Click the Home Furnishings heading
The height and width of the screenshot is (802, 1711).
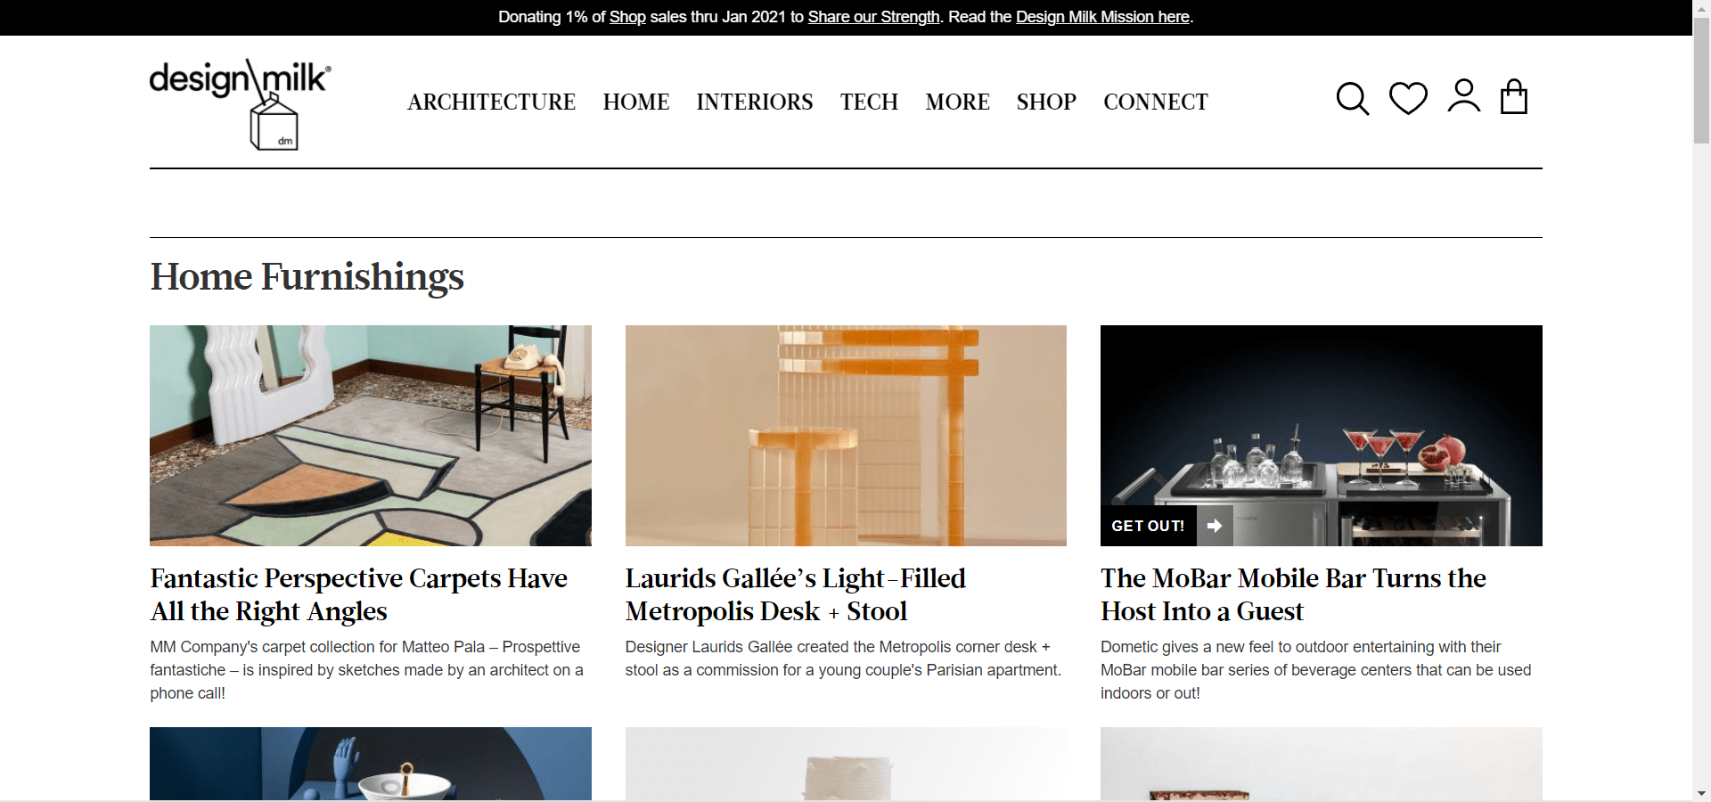coord(307,276)
